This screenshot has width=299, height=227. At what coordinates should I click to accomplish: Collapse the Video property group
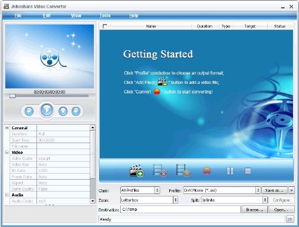7,152
